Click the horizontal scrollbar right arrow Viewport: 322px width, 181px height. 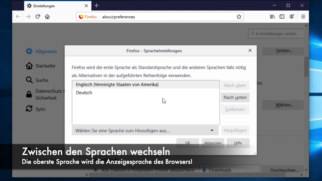coord(301,174)
